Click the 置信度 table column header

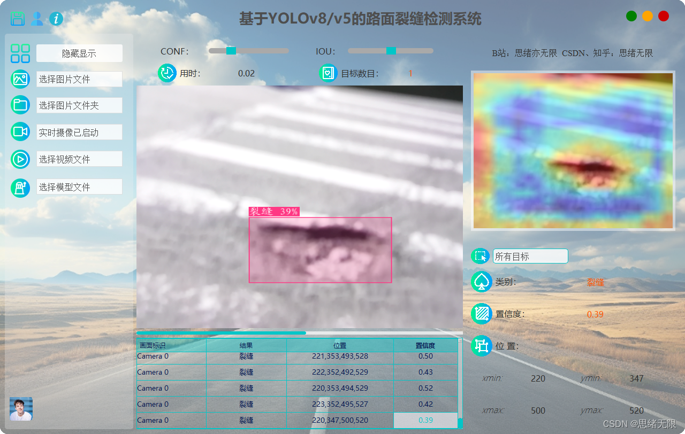pyautogui.click(x=425, y=345)
